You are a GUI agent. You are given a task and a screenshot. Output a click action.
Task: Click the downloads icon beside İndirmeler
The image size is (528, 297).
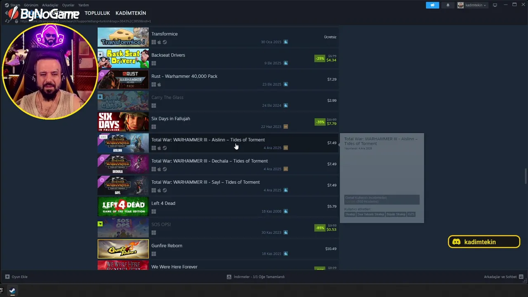(229, 277)
